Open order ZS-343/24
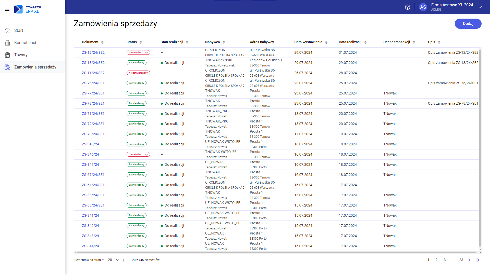This screenshot has width=490, height=275. 90,236
